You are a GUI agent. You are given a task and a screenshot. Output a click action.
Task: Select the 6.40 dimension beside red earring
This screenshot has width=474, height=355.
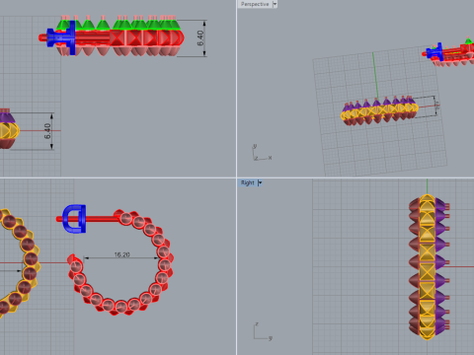point(200,38)
